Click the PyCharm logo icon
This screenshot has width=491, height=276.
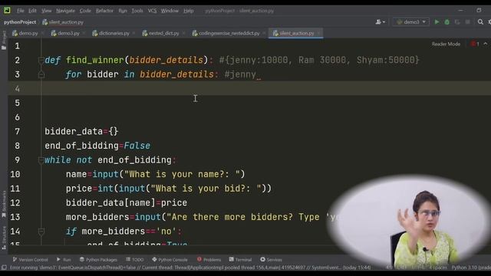7,10
